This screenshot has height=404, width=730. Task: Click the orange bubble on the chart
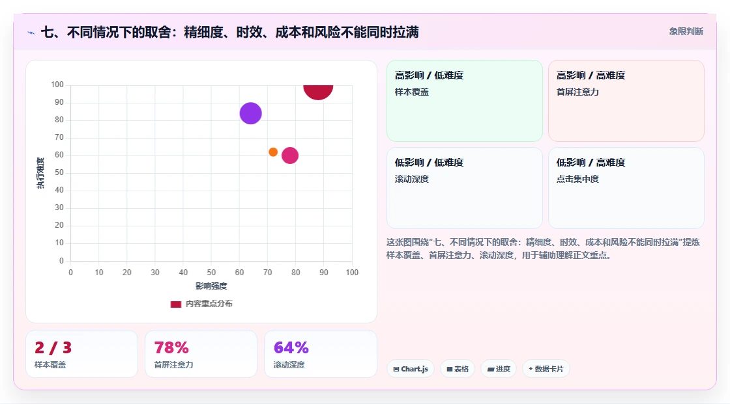(273, 152)
